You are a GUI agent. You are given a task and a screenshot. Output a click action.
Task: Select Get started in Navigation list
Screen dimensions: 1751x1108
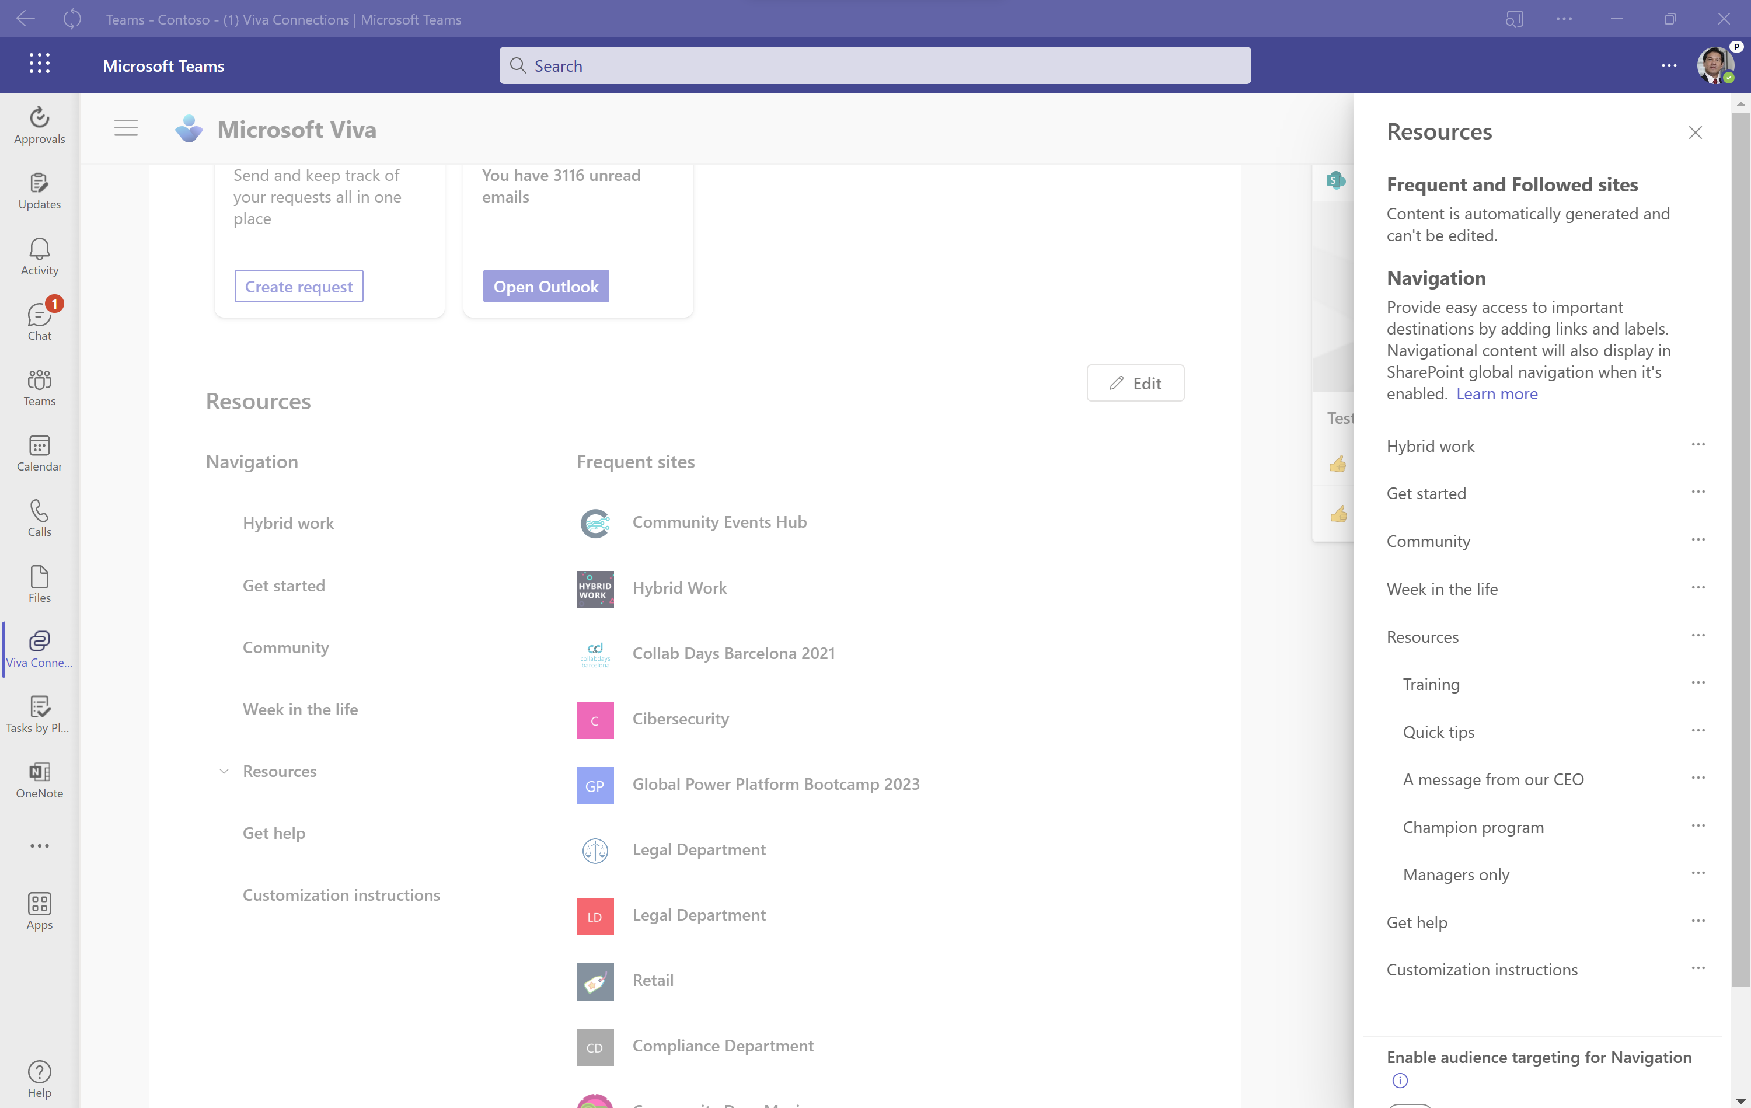tap(284, 586)
